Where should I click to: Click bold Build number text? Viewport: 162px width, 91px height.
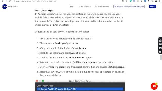[76, 58]
